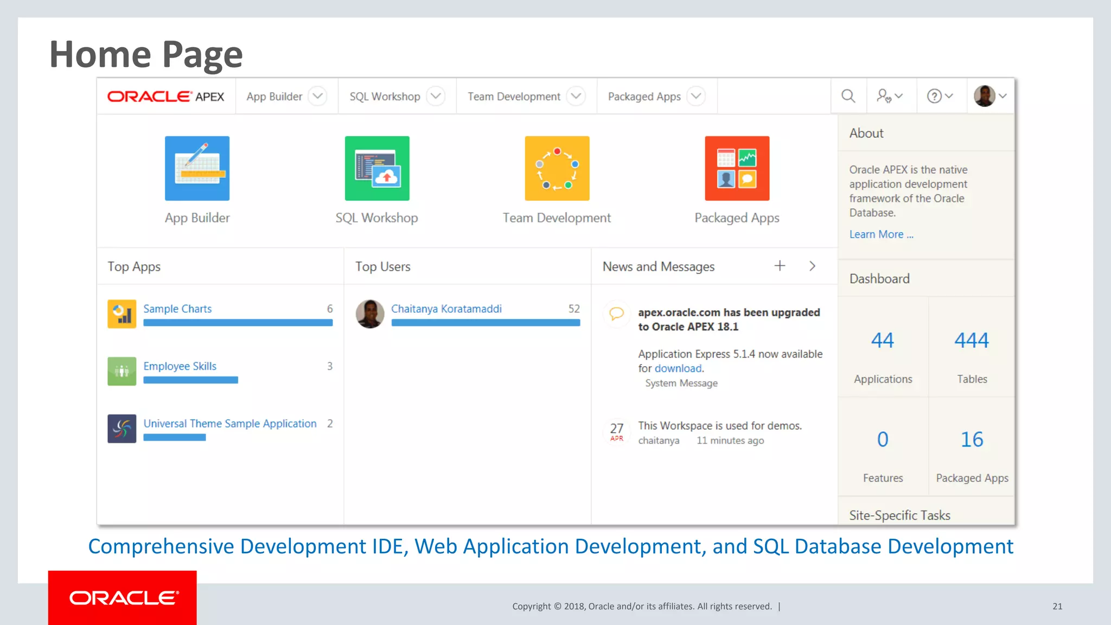The height and width of the screenshot is (625, 1111).
Task: Click the Learn More link
Action: tap(882, 234)
